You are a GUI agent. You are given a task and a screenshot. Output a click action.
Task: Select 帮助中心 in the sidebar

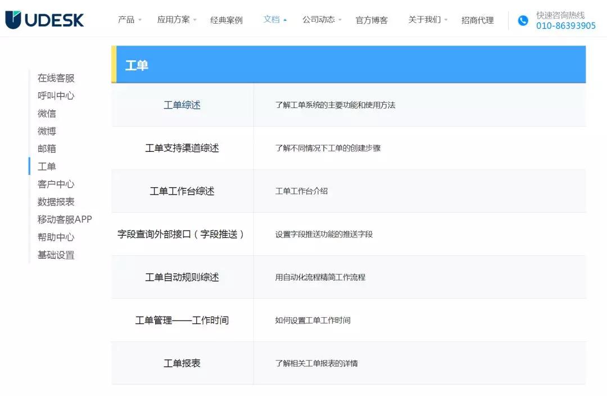56,237
